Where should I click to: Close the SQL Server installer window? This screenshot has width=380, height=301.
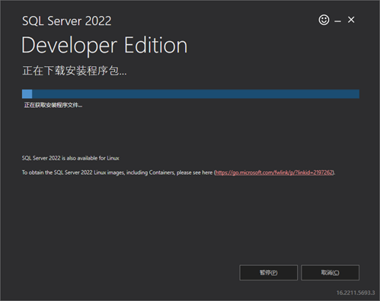(351, 20)
